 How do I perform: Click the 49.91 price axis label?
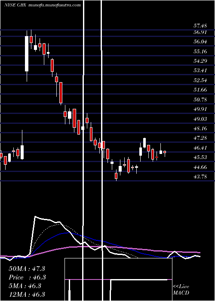(x=200, y=109)
